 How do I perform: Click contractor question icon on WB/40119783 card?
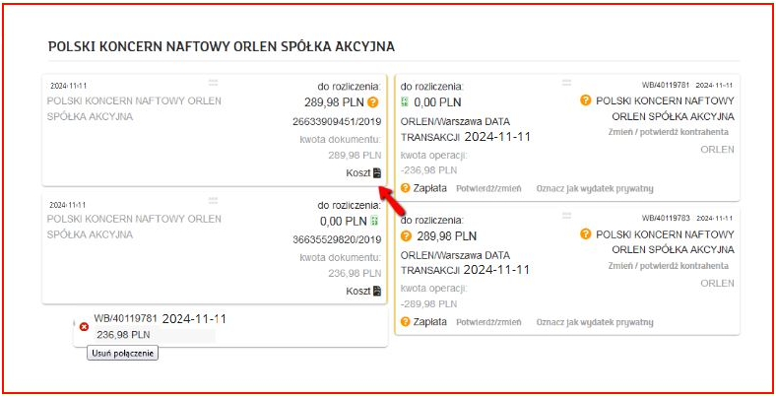coord(586,233)
